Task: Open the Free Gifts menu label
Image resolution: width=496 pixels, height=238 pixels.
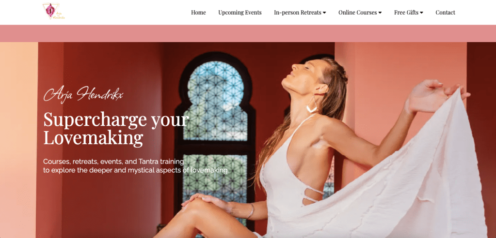Action: click(406, 13)
